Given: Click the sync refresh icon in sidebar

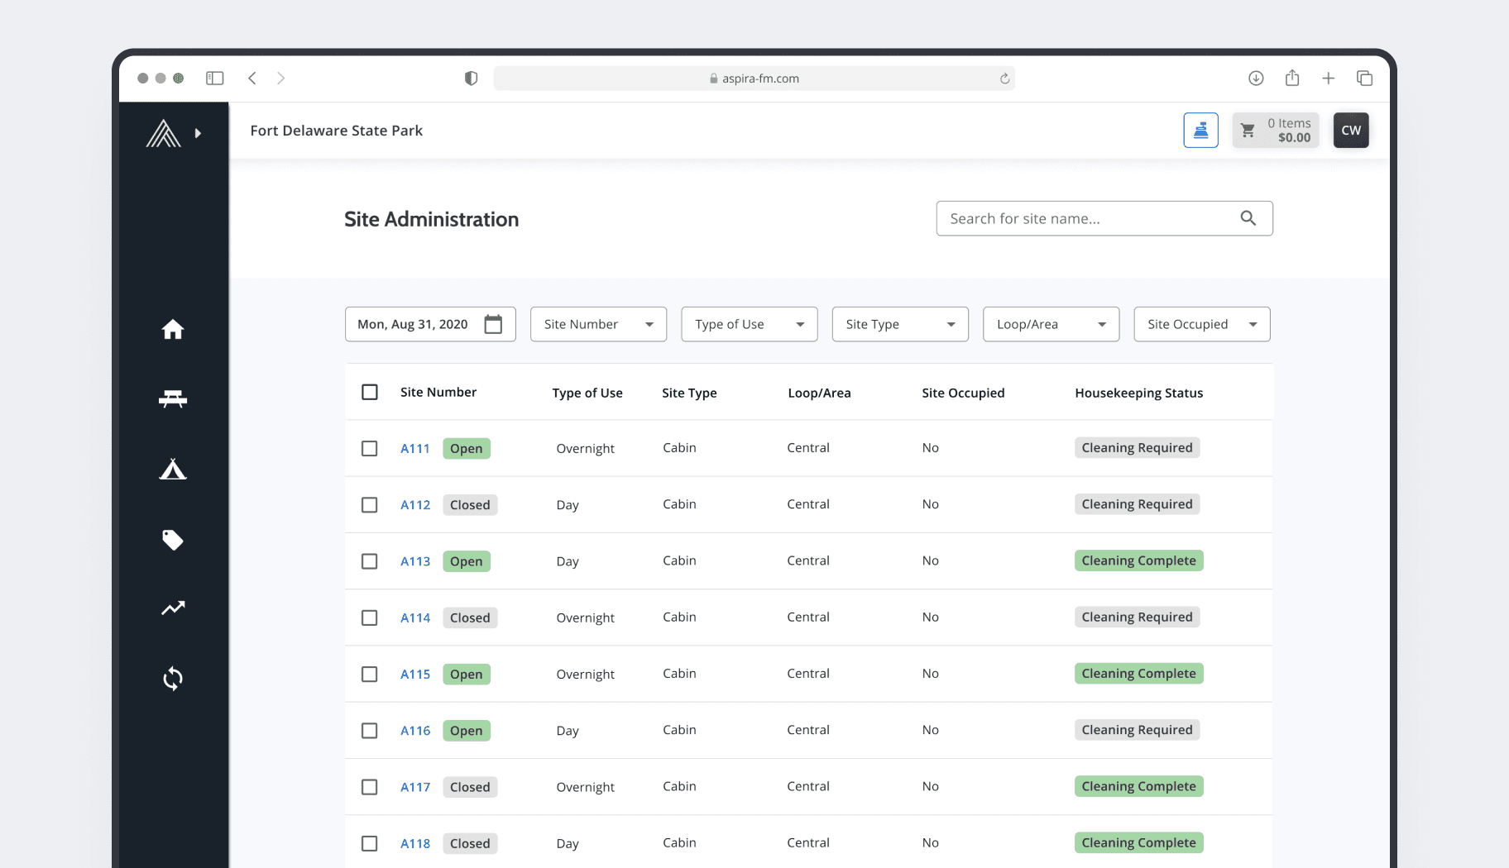Looking at the screenshot, I should (172, 679).
